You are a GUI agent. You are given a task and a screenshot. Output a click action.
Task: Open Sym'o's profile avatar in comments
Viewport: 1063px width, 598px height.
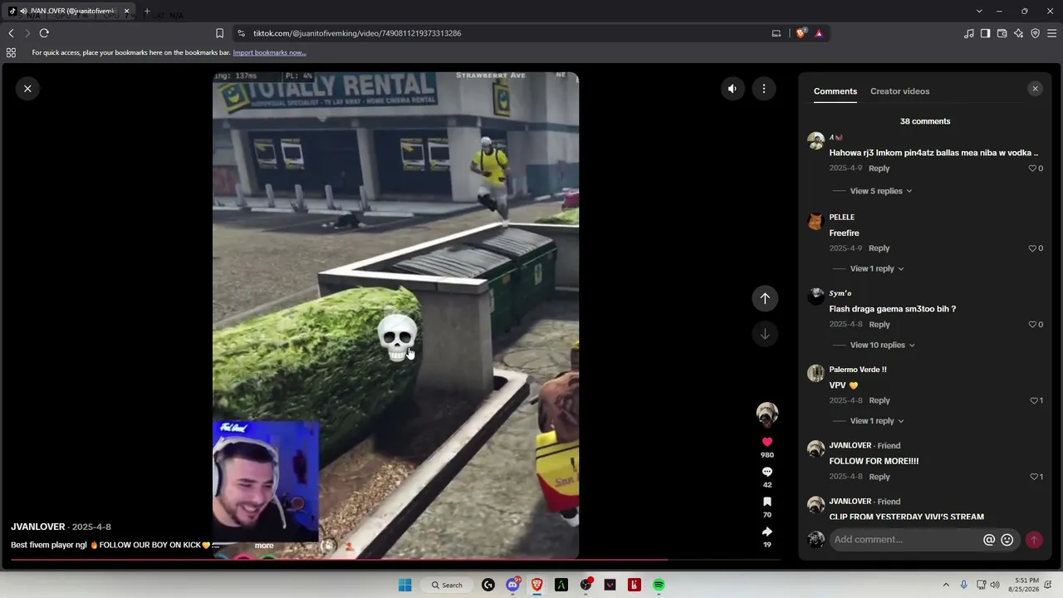pyautogui.click(x=816, y=297)
